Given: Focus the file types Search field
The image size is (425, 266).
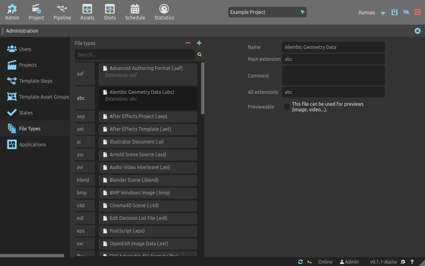Looking at the screenshot, I should (135, 54).
